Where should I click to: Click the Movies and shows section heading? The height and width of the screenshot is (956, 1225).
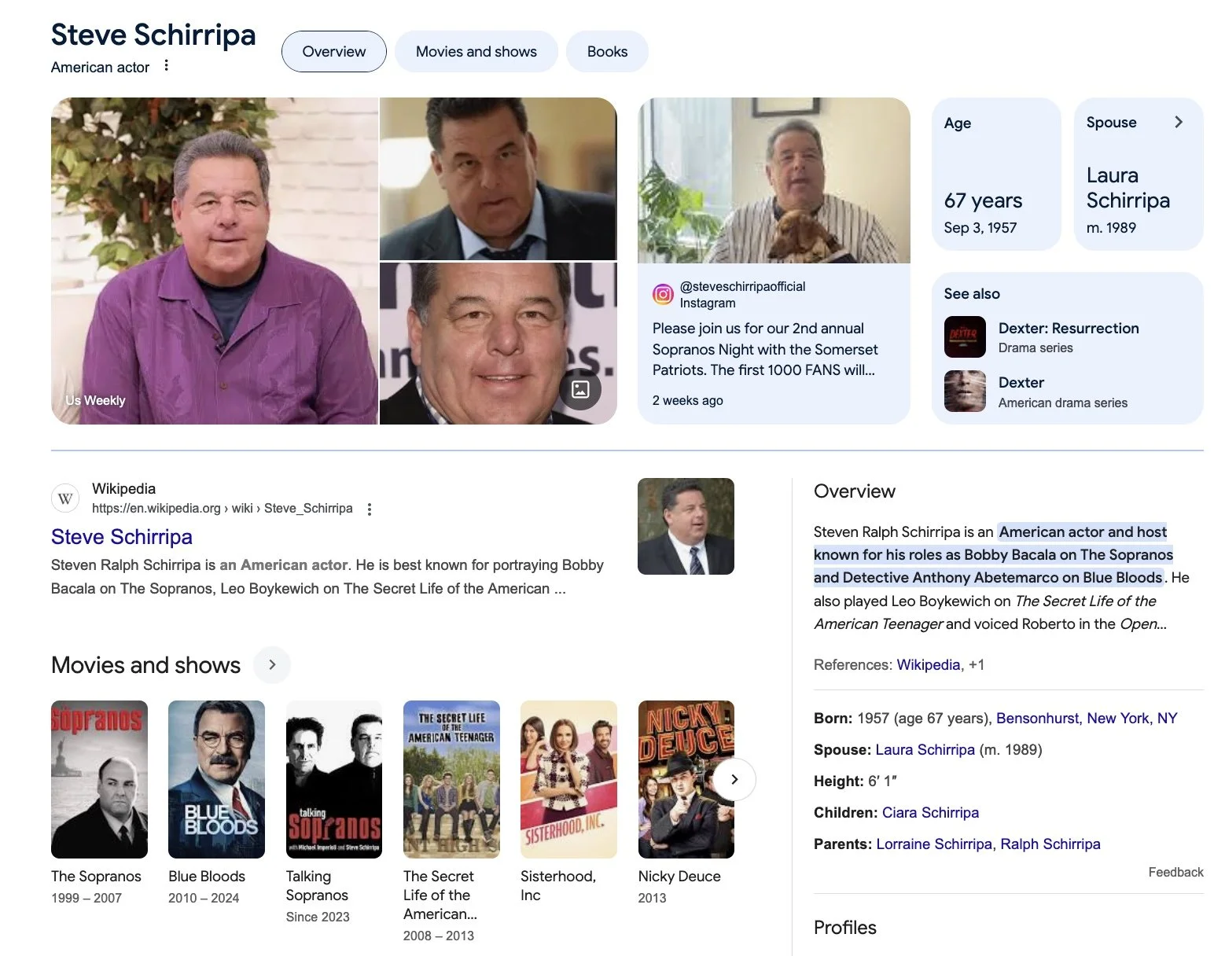pos(145,665)
